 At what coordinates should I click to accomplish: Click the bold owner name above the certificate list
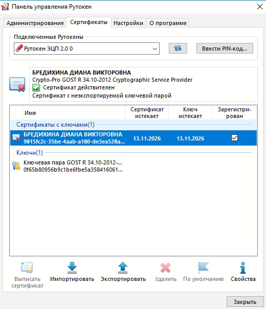click(81, 73)
